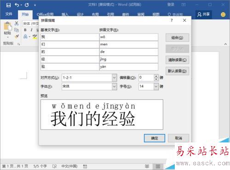The height and width of the screenshot is (170, 230).
Task: Click the proofing check icon in status bar
Action: coord(54,166)
